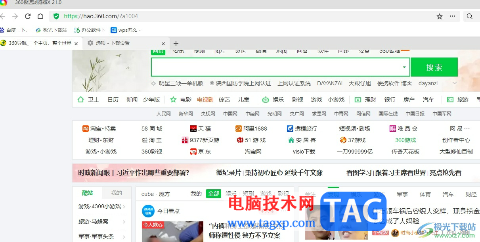Open the 唯品会 site link
480x242 pixels.
tap(404, 129)
